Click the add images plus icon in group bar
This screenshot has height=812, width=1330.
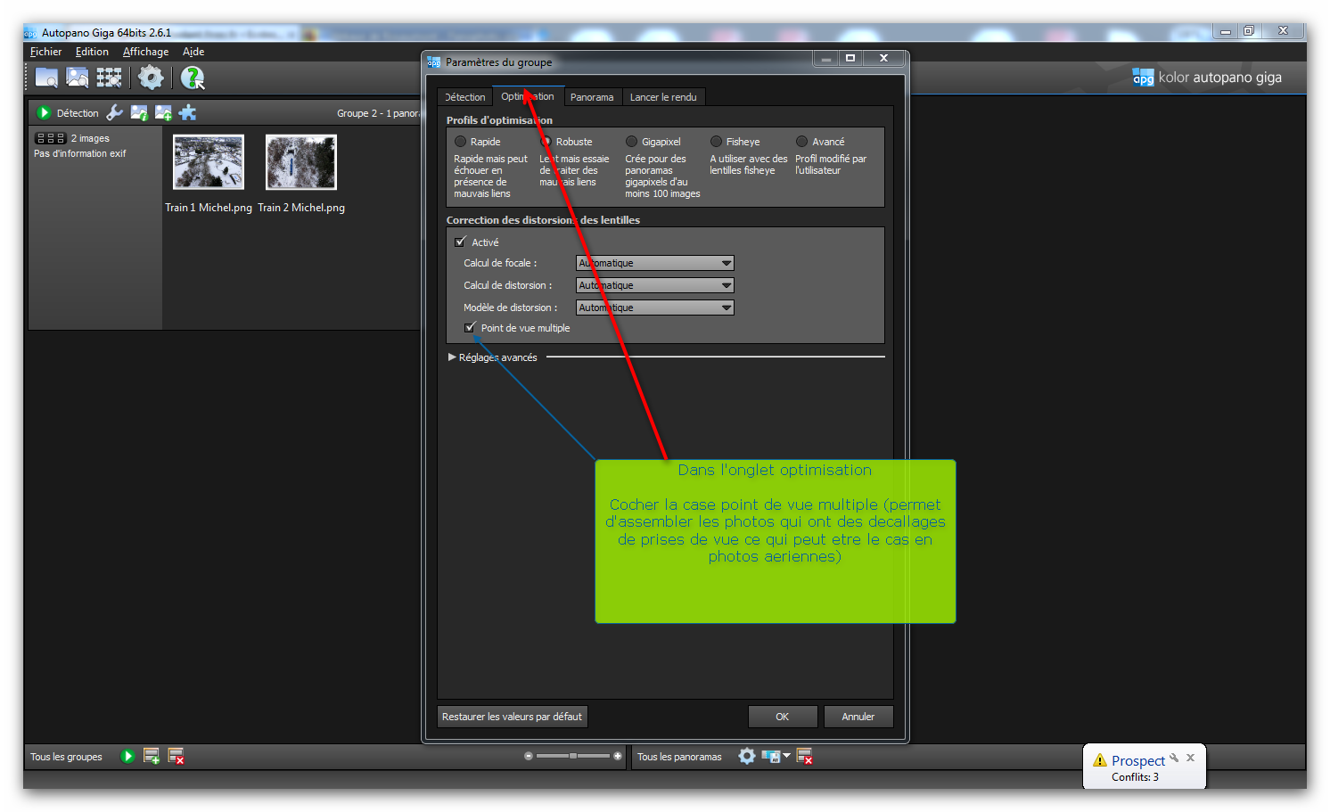click(163, 112)
